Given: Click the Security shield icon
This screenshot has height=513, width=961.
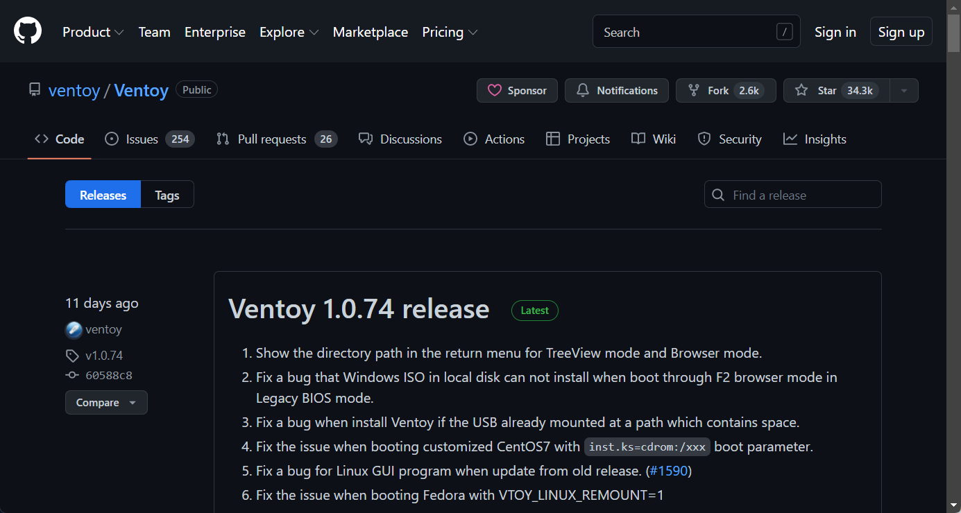Looking at the screenshot, I should [x=704, y=139].
